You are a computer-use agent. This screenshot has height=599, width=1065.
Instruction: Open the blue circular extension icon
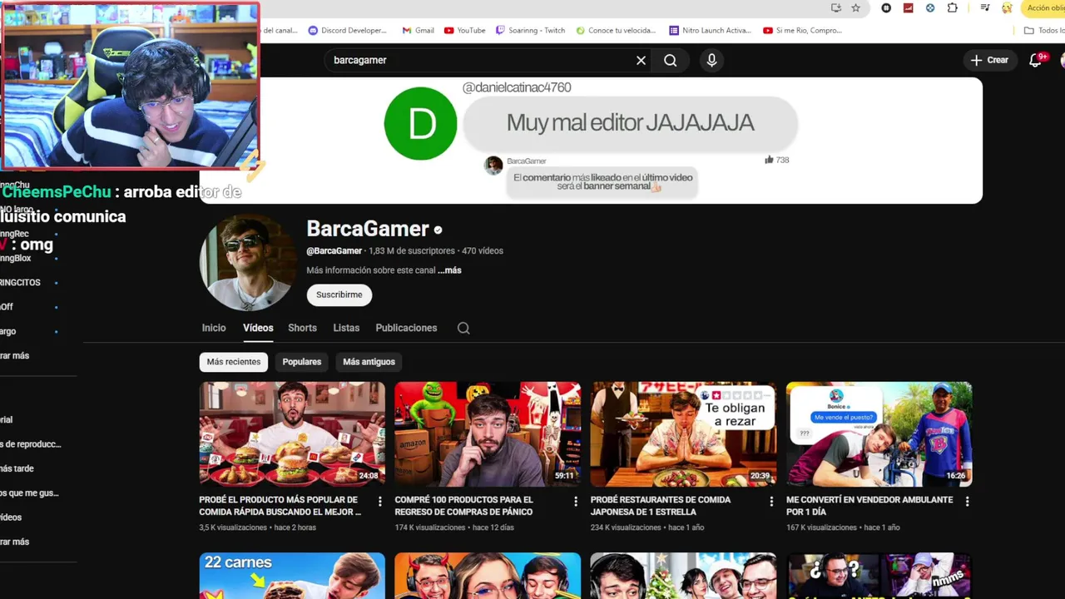(930, 7)
